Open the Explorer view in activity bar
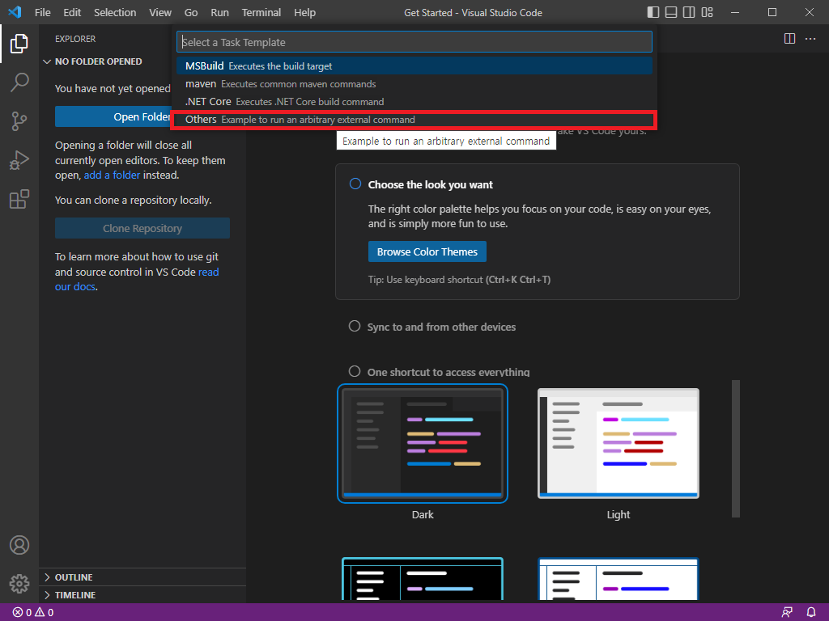Screen dimensions: 829x621 pyautogui.click(x=19, y=44)
